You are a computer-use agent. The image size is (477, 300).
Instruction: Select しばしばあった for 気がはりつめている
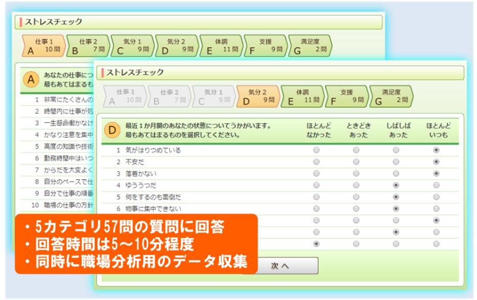click(396, 150)
